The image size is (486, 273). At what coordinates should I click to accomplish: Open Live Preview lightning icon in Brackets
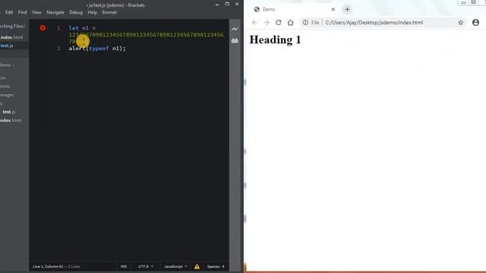235,29
